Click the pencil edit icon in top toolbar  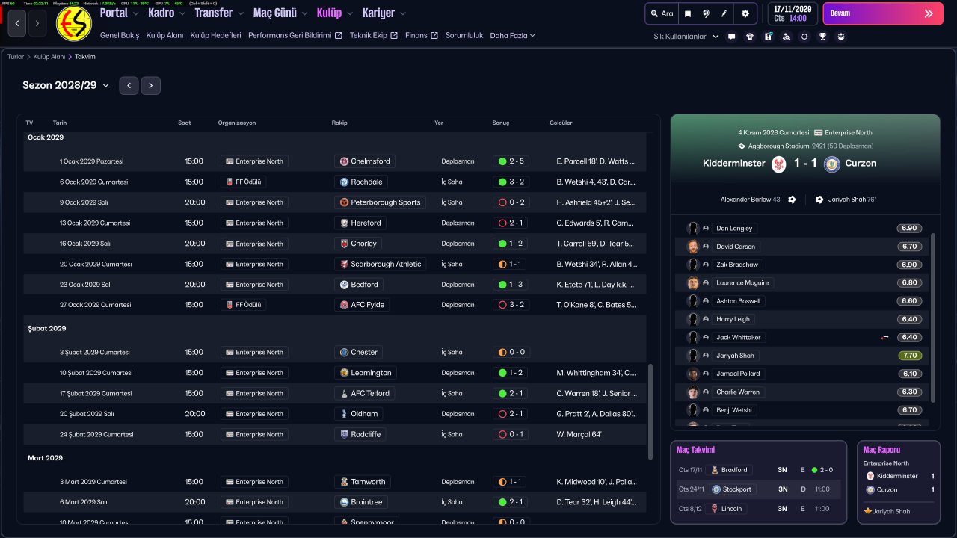coord(724,13)
